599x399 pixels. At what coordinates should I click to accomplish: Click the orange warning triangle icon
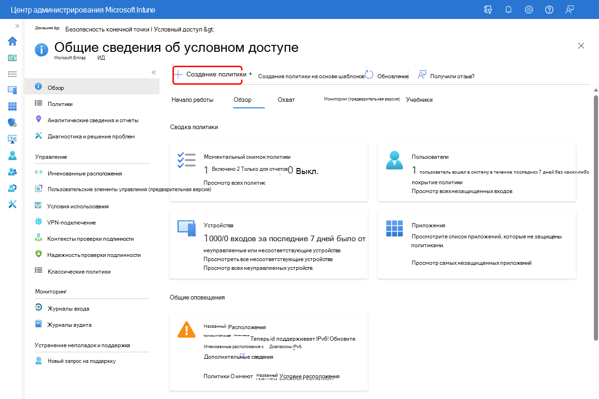tap(187, 329)
